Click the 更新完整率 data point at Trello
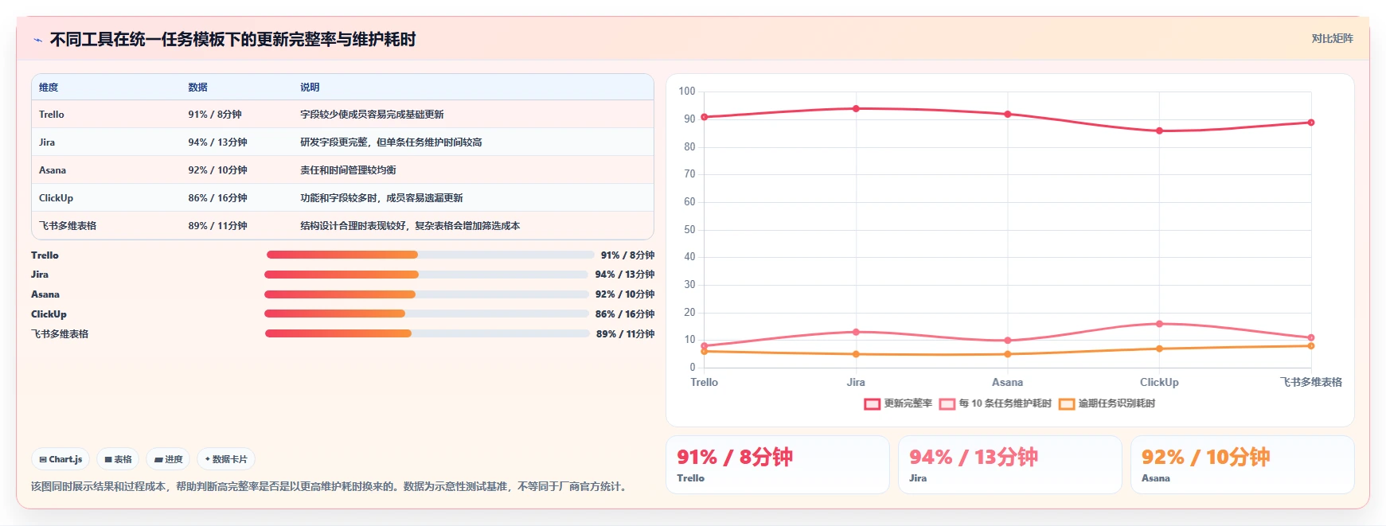The image size is (1386, 526). pyautogui.click(x=705, y=117)
